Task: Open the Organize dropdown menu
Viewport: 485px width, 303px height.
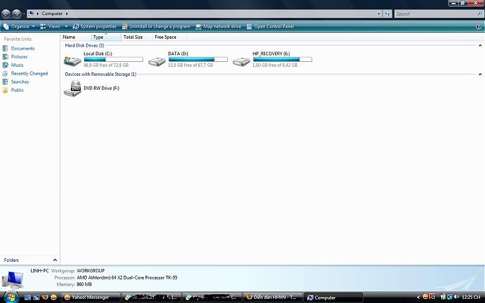Action: (x=19, y=27)
